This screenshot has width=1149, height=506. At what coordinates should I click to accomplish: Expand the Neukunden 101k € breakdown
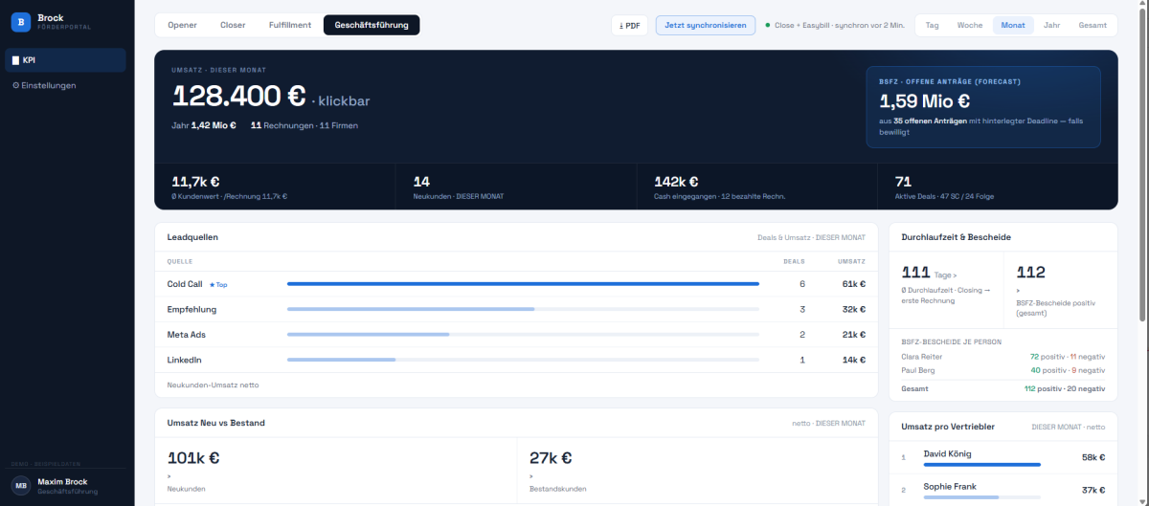click(335, 471)
